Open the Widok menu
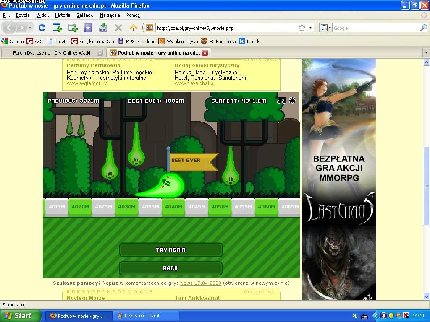430x322 pixels. (x=42, y=15)
